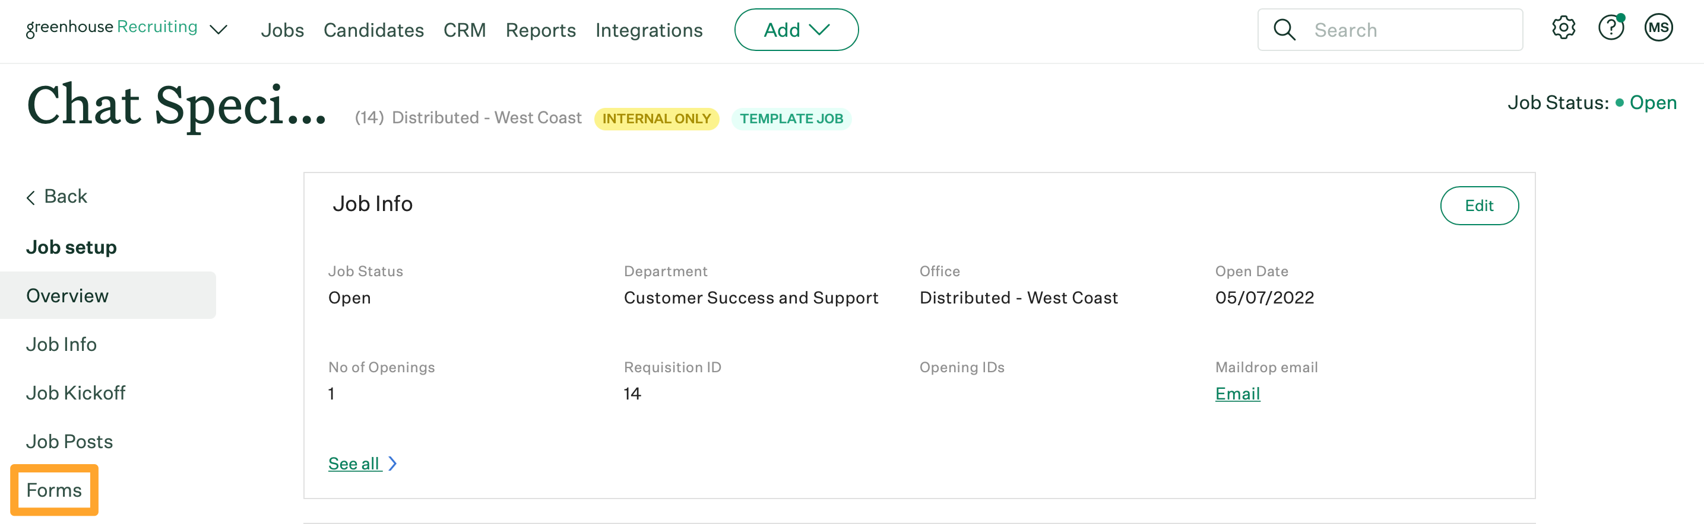Screen dimensions: 1704x524
Task: Open the MS user avatar menu
Action: (x=1658, y=28)
